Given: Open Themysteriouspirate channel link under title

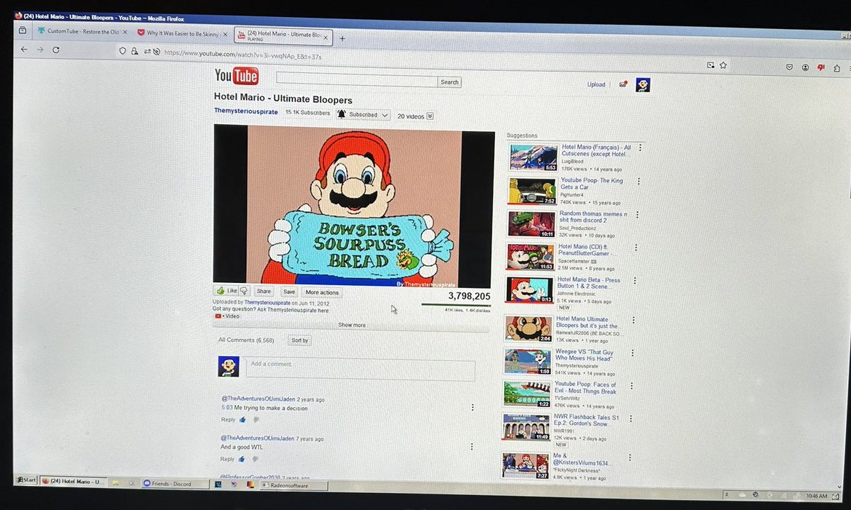Looking at the screenshot, I should tap(246, 112).
